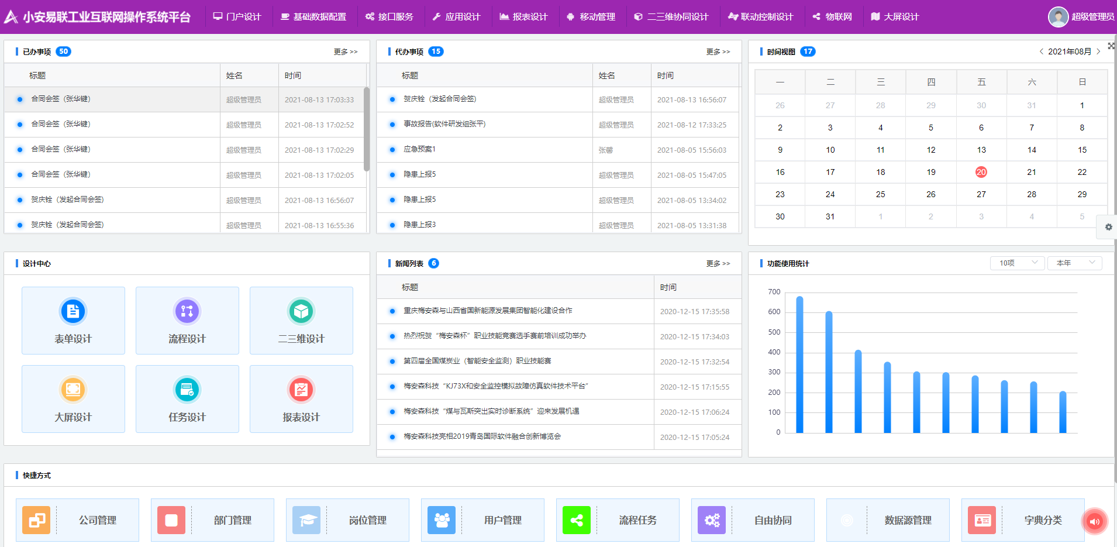Open the 报表设计 report icon in design center

point(301,390)
